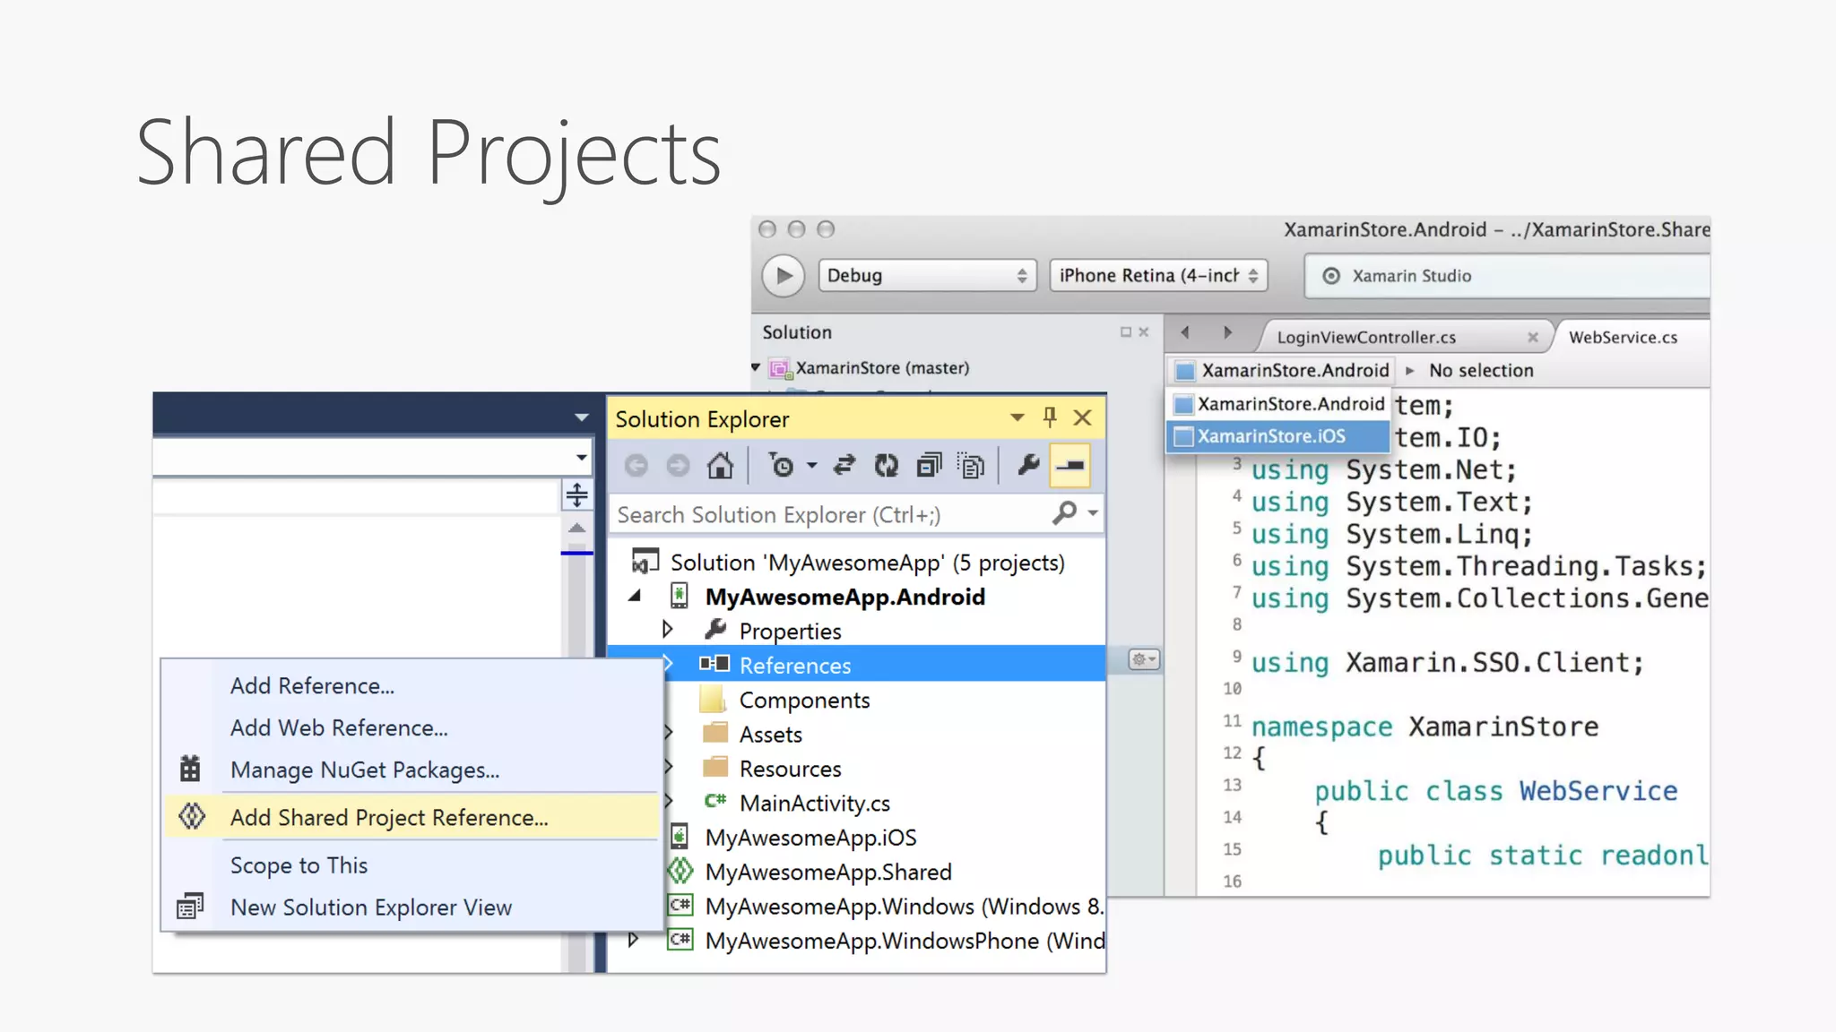Open the search options dropdown arrow
Viewport: 1836px width, 1032px height.
click(1093, 513)
